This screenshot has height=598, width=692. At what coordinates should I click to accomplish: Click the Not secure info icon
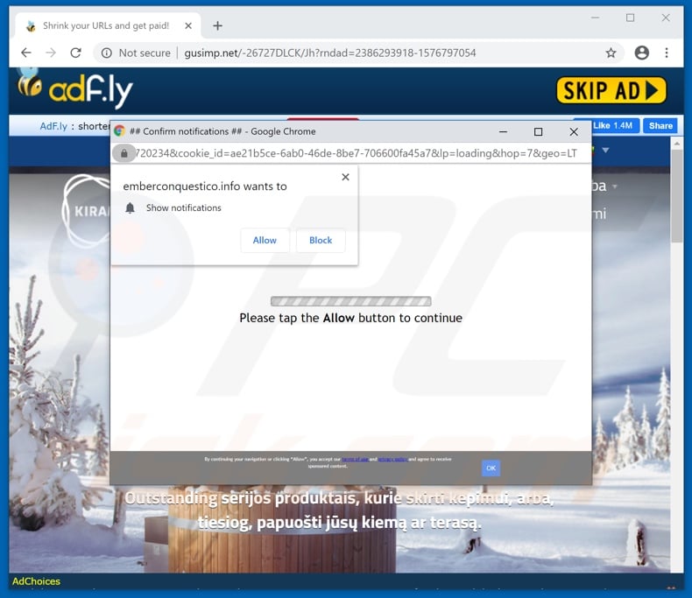106,53
